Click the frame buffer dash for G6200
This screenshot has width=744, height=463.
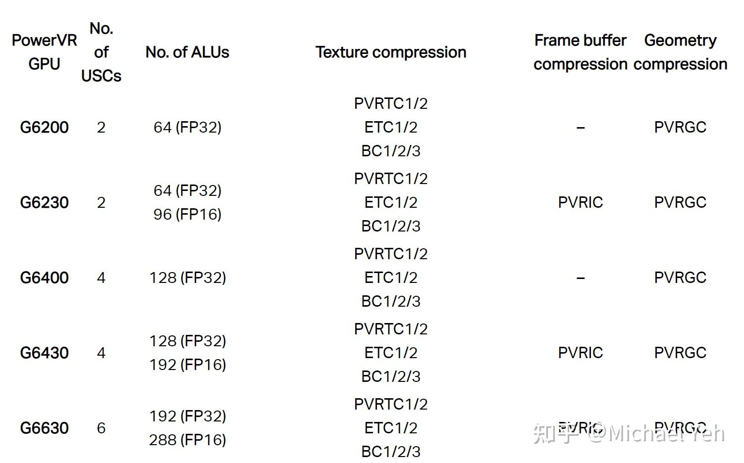point(580,128)
